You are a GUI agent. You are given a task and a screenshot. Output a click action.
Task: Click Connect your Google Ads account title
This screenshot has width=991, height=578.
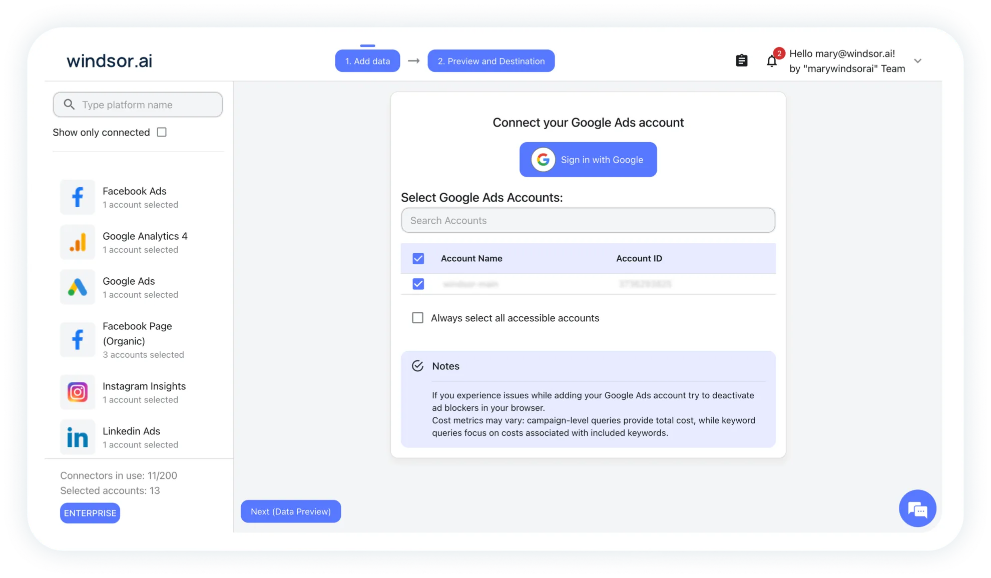point(588,123)
